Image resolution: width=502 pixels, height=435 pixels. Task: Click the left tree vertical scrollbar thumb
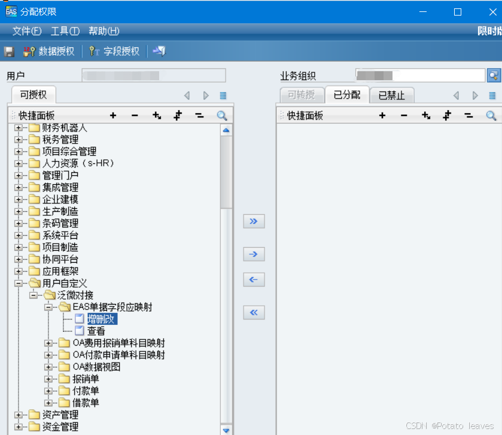click(x=226, y=172)
